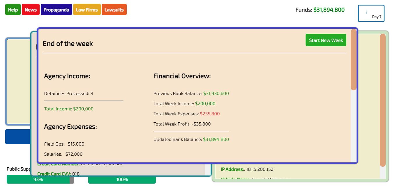The height and width of the screenshot is (190, 395).
Task: Click the Financial Overview heading
Action: coord(182,76)
